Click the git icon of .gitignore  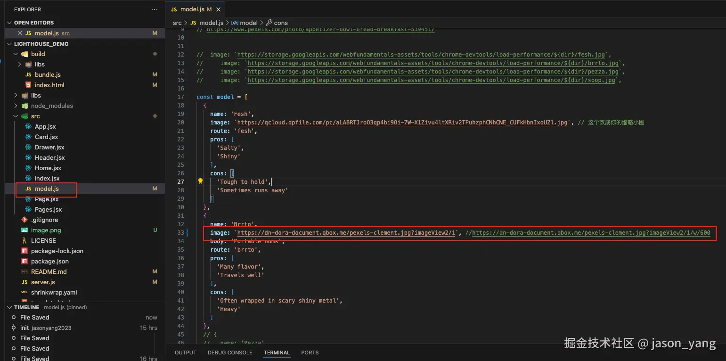pyautogui.click(x=24, y=220)
